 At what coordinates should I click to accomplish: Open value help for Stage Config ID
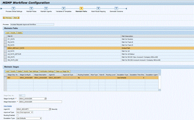click(x=46, y=99)
